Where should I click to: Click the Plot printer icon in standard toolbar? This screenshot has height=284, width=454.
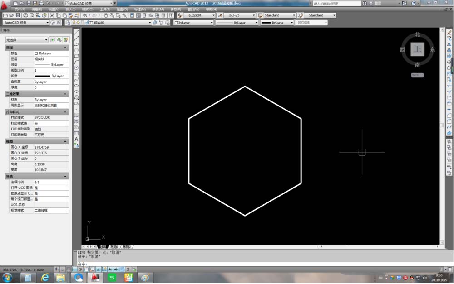[25, 15]
